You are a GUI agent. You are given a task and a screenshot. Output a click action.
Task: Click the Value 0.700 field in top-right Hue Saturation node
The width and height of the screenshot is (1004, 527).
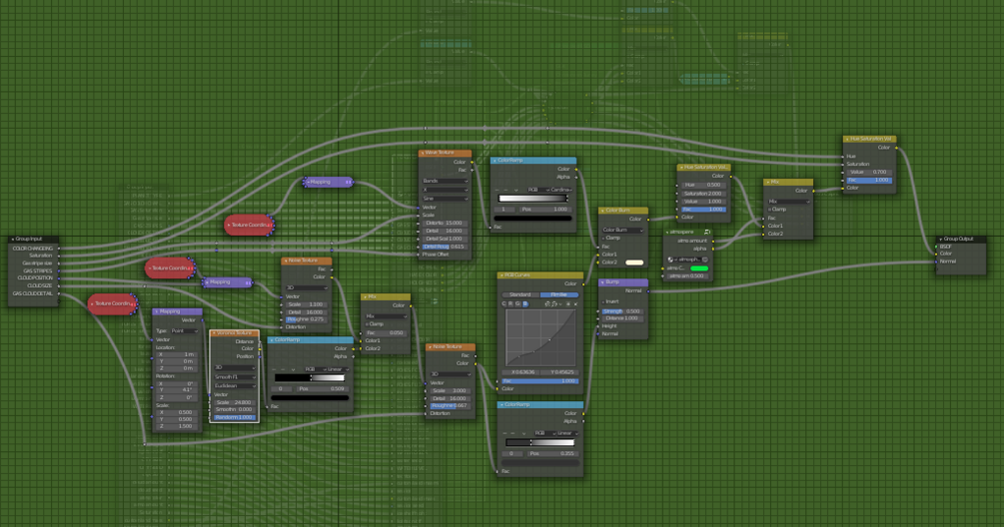click(869, 172)
